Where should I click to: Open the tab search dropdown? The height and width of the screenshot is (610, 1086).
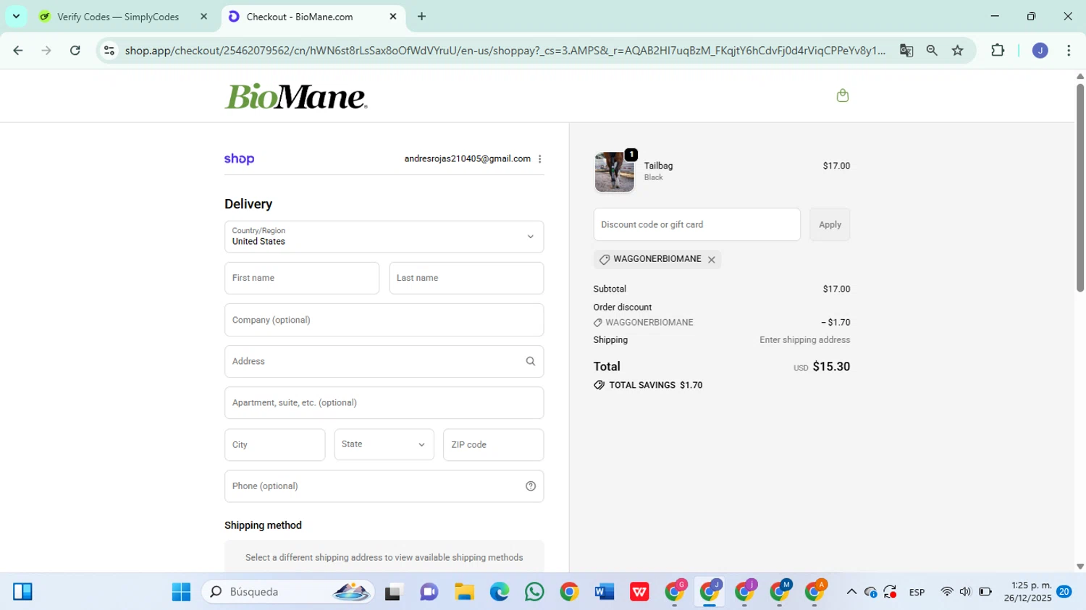(16, 17)
